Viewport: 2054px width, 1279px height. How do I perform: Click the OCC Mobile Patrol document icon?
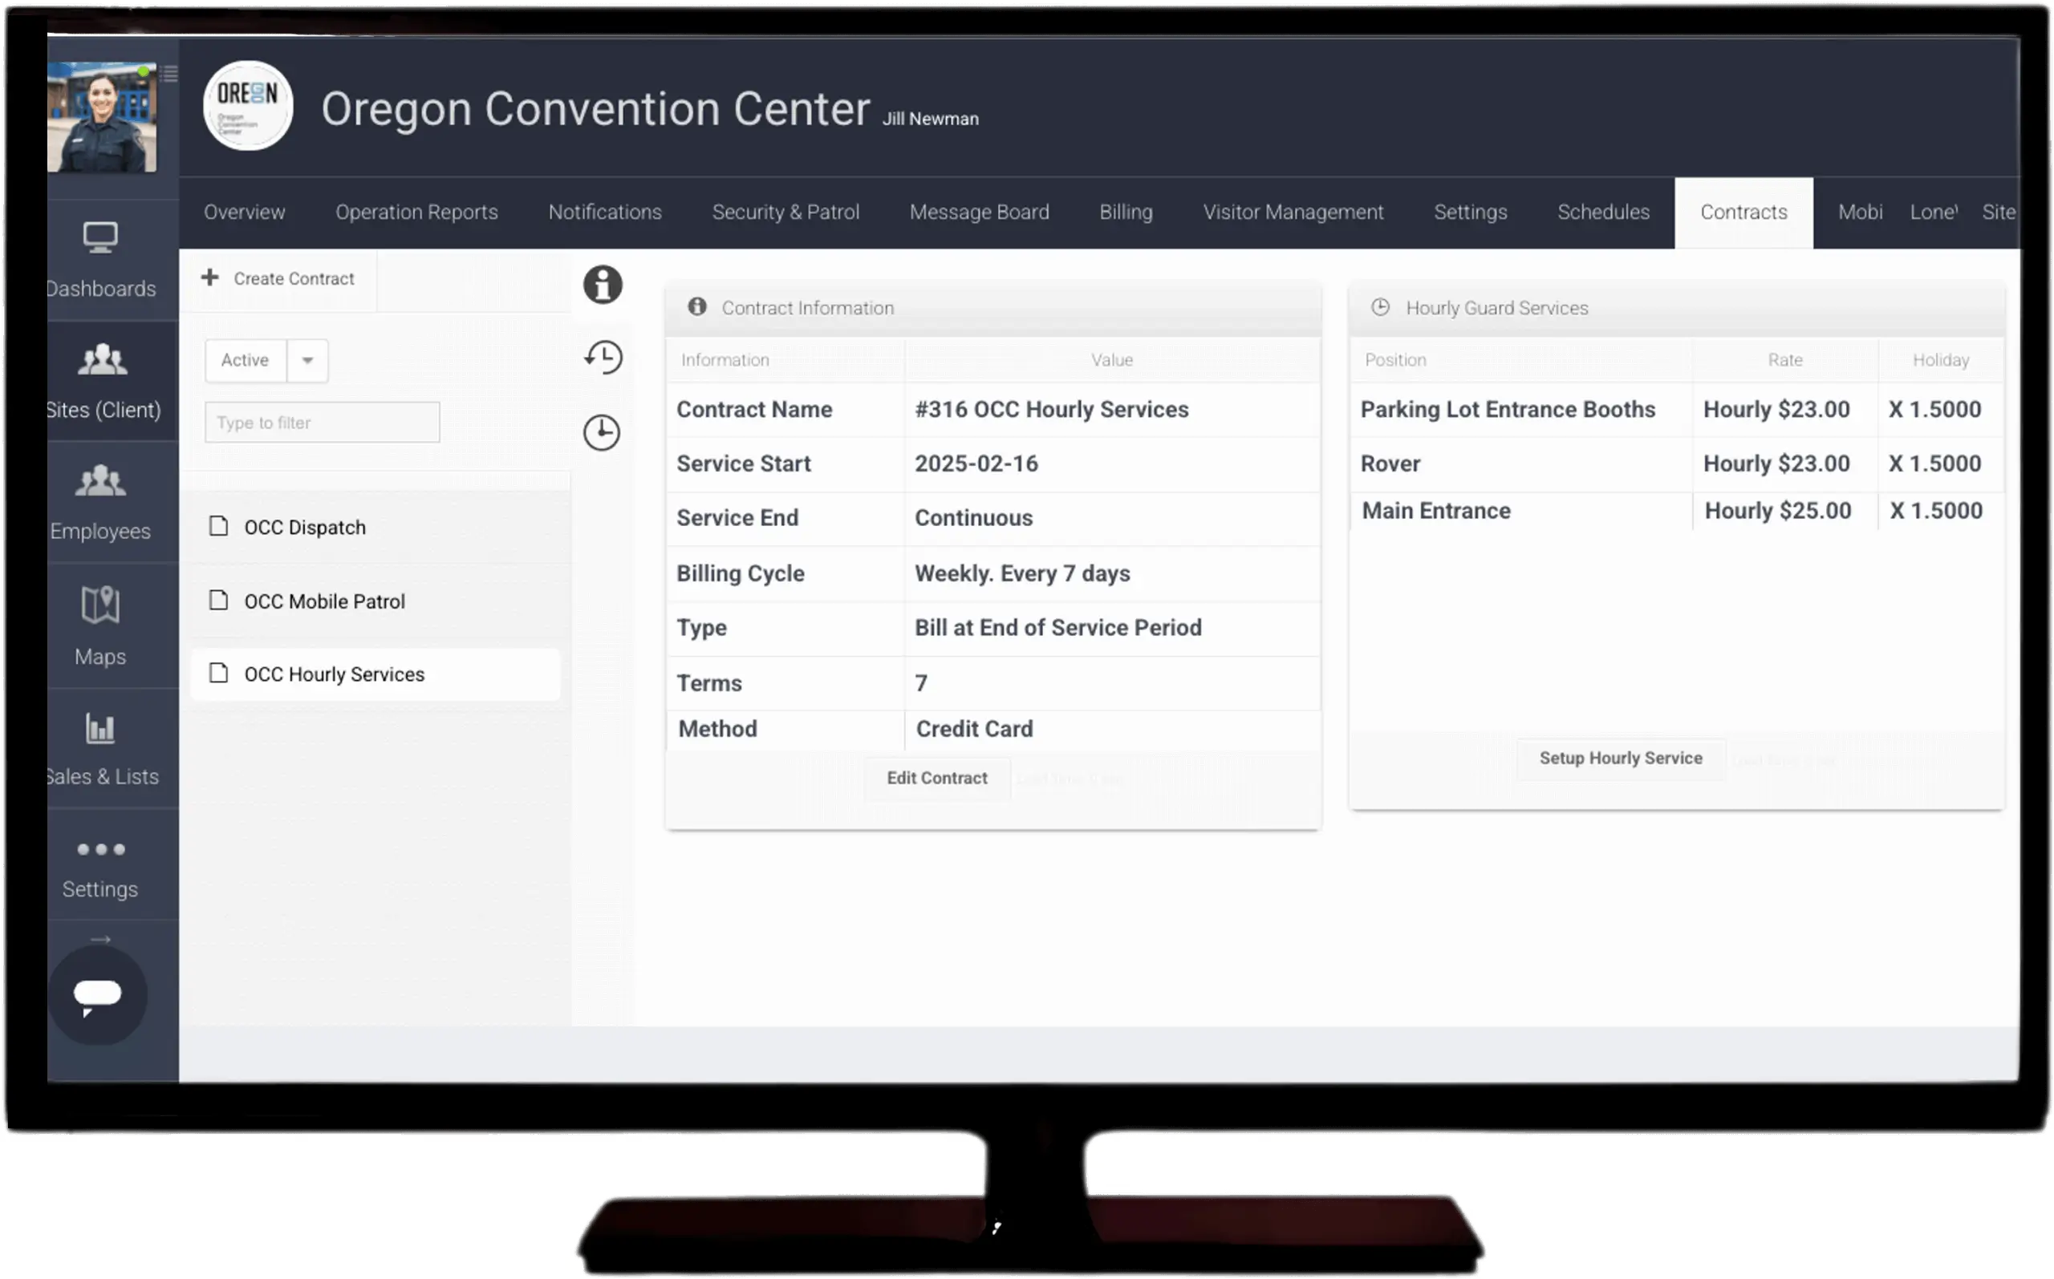(x=218, y=601)
